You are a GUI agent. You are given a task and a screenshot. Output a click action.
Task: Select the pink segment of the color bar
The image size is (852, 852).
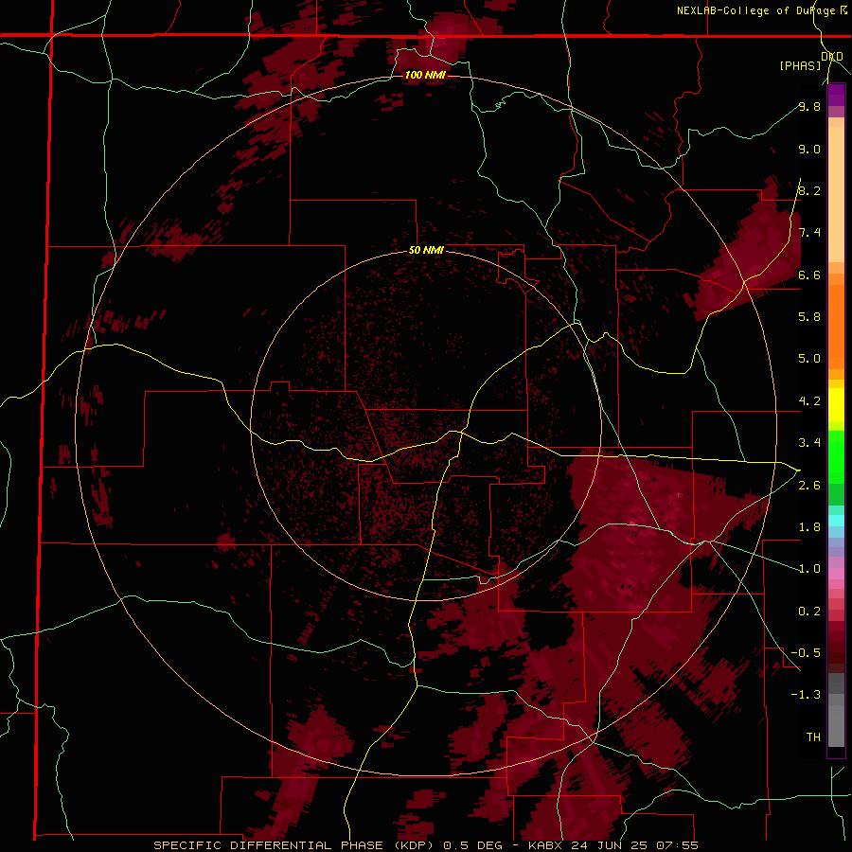(836, 574)
